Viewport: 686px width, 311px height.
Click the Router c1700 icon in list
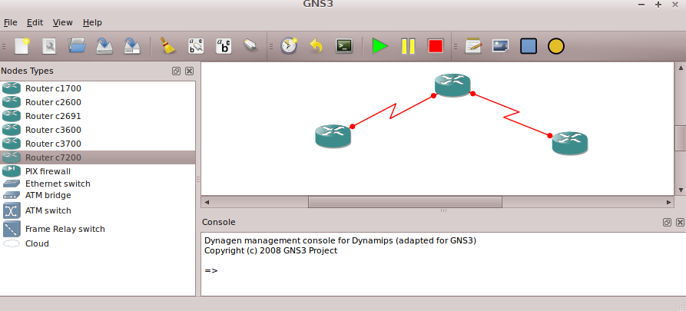click(12, 88)
